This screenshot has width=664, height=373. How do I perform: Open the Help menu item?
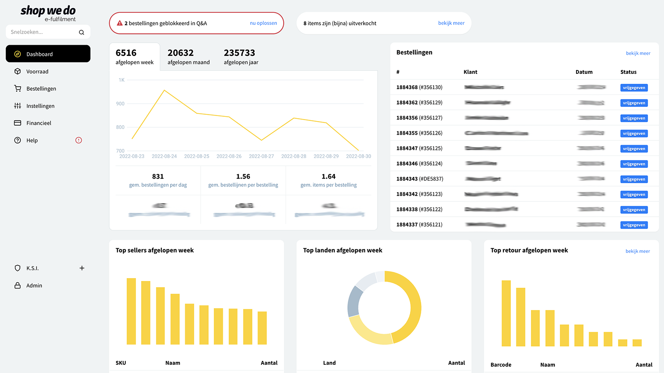[48, 140]
